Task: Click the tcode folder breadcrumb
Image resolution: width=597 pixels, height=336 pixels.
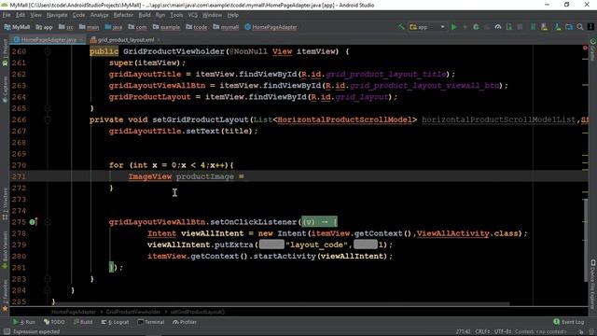Action: pos(197,27)
